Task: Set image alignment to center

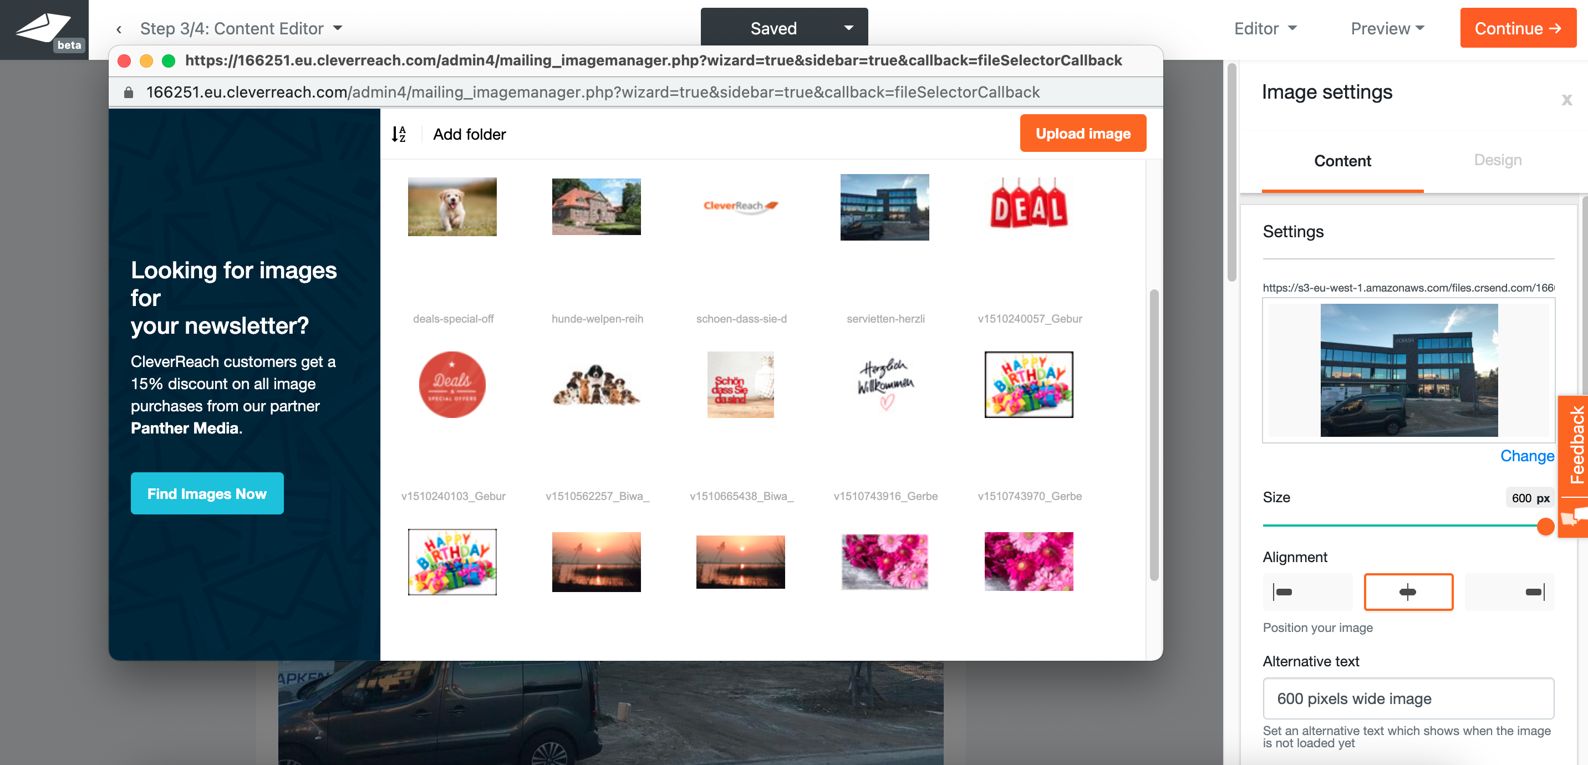Action: (1408, 592)
